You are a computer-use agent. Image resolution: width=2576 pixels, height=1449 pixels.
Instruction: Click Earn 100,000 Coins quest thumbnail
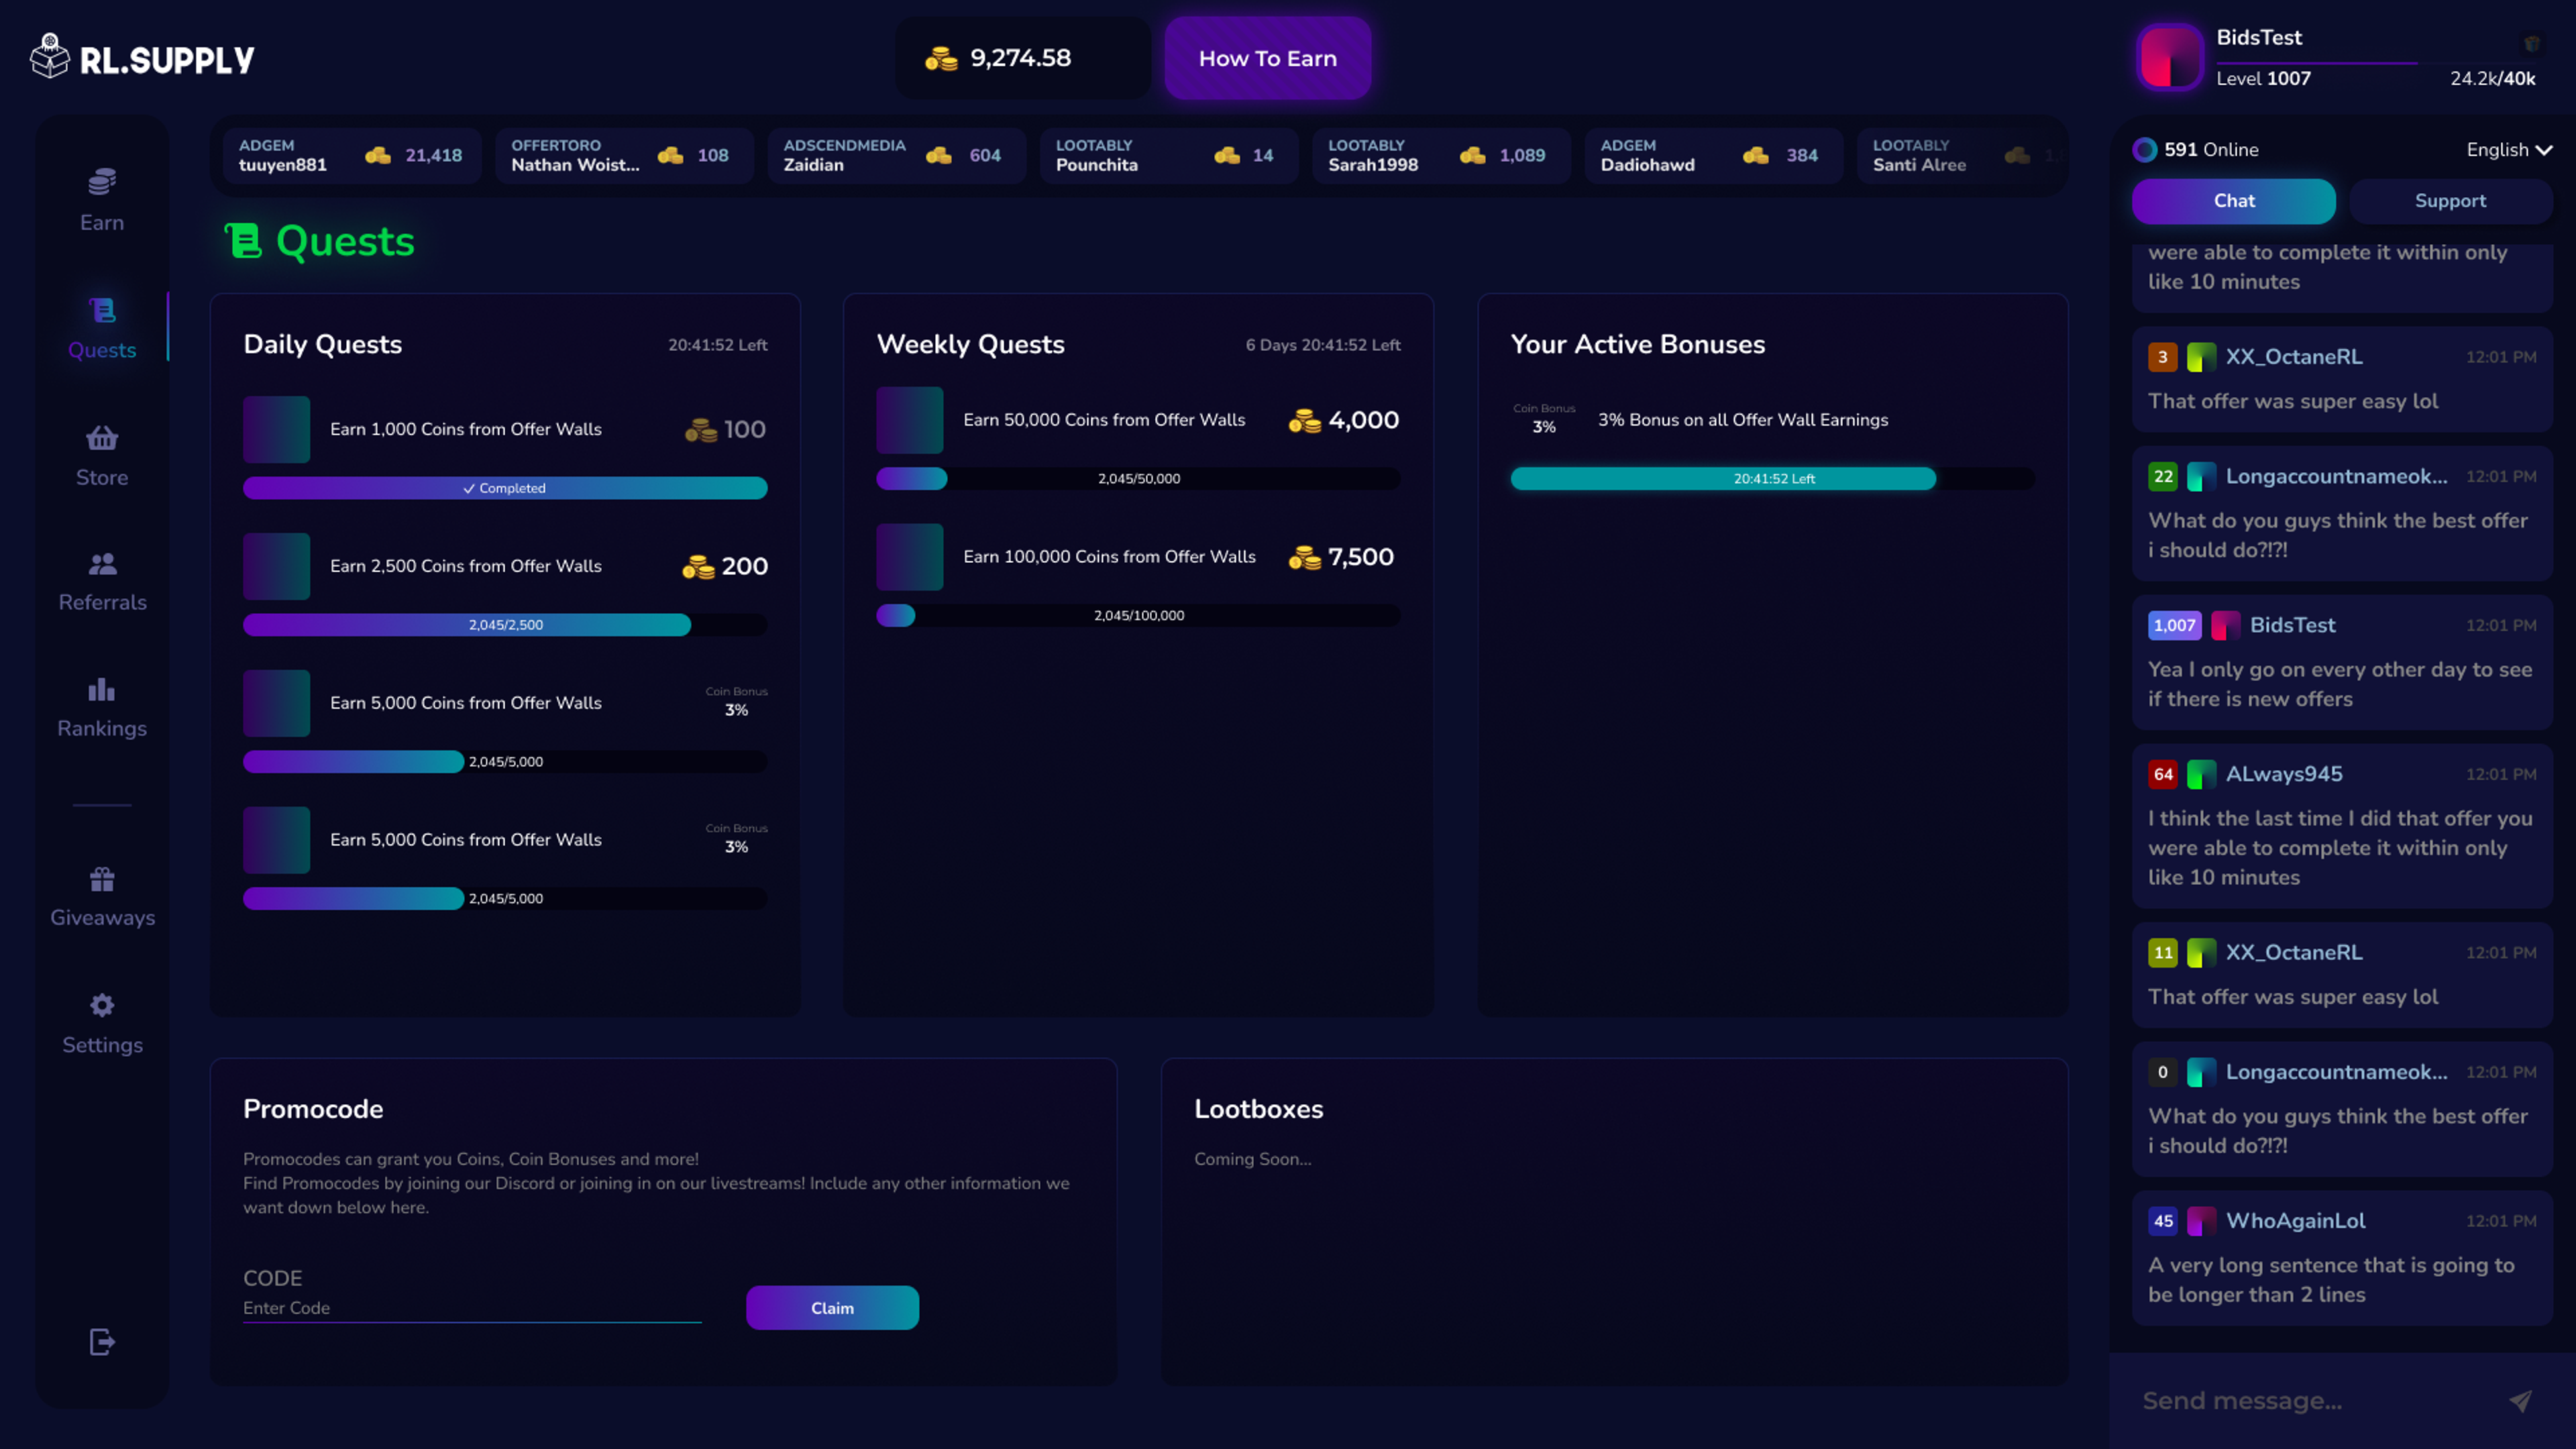909,558
